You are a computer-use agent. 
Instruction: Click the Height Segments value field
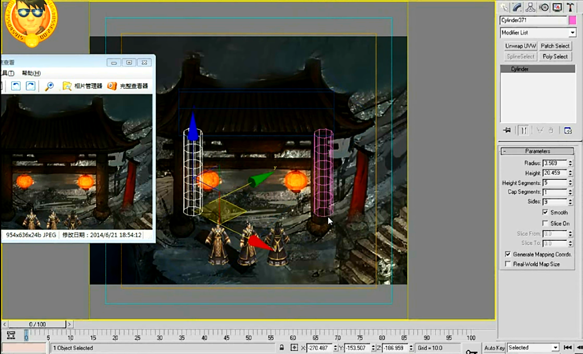554,183
